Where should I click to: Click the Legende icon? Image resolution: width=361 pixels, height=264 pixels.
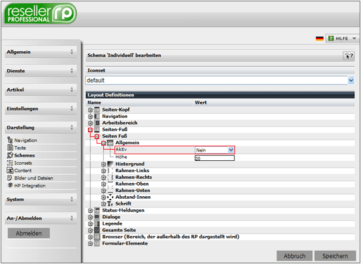coord(97,223)
